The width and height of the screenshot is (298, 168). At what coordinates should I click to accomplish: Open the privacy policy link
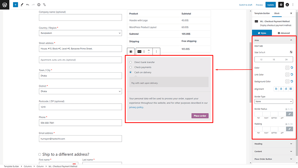[x=136, y=107]
